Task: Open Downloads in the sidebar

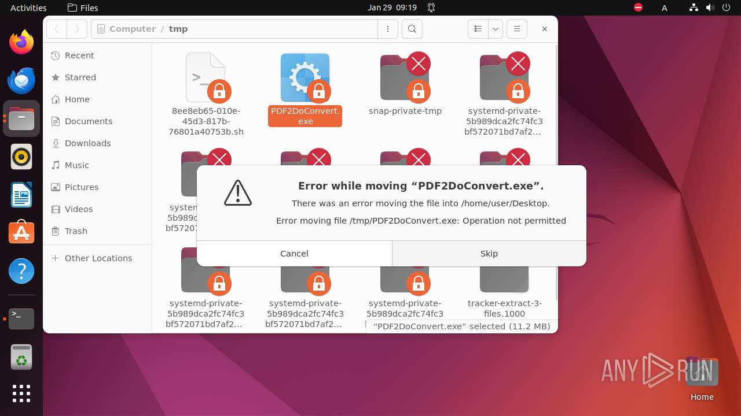Action: click(x=97, y=143)
